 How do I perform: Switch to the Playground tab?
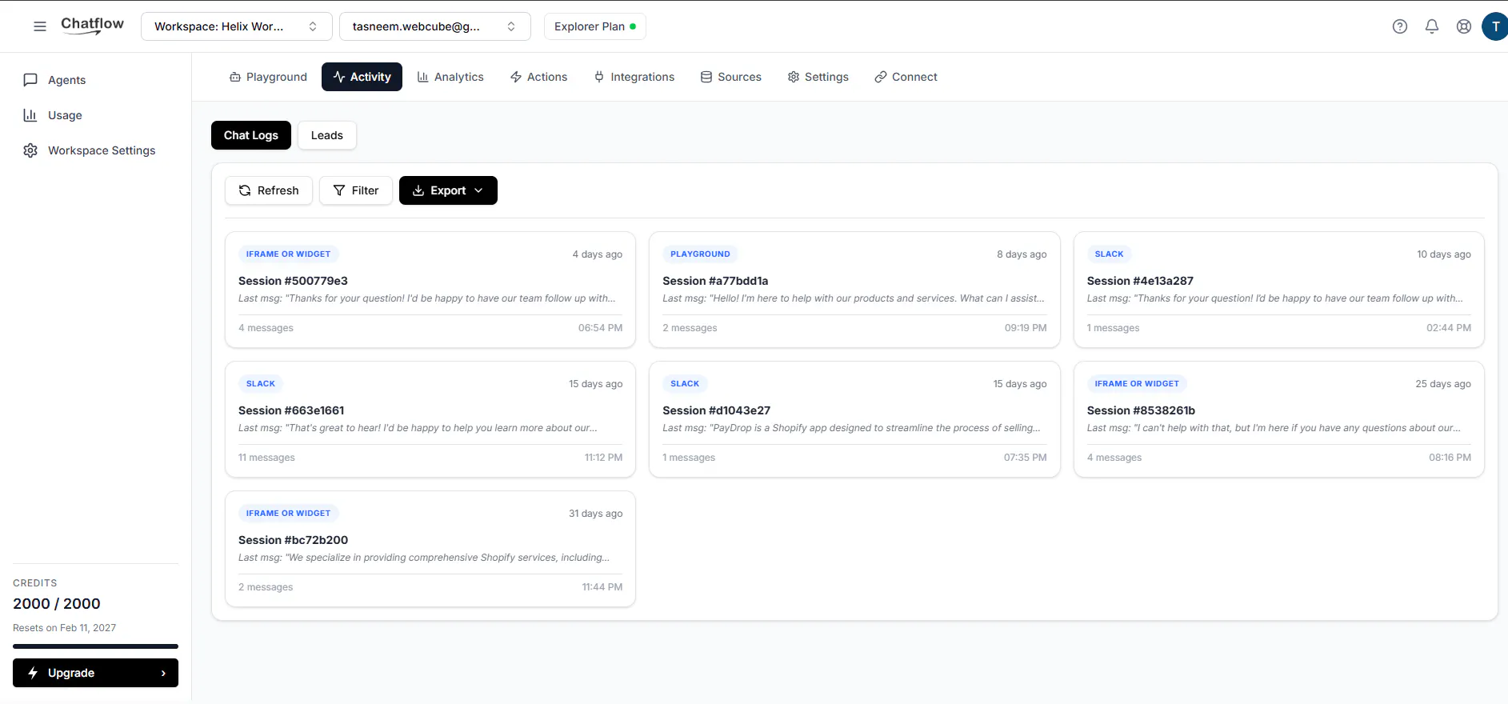[x=268, y=77]
